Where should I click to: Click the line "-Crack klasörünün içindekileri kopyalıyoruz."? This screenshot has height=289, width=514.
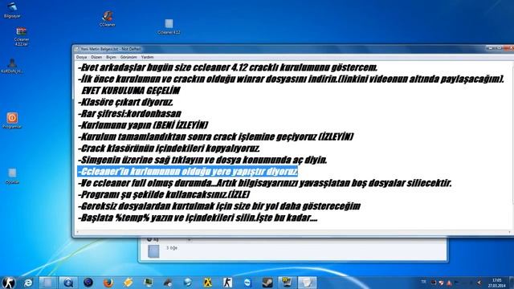(169, 149)
